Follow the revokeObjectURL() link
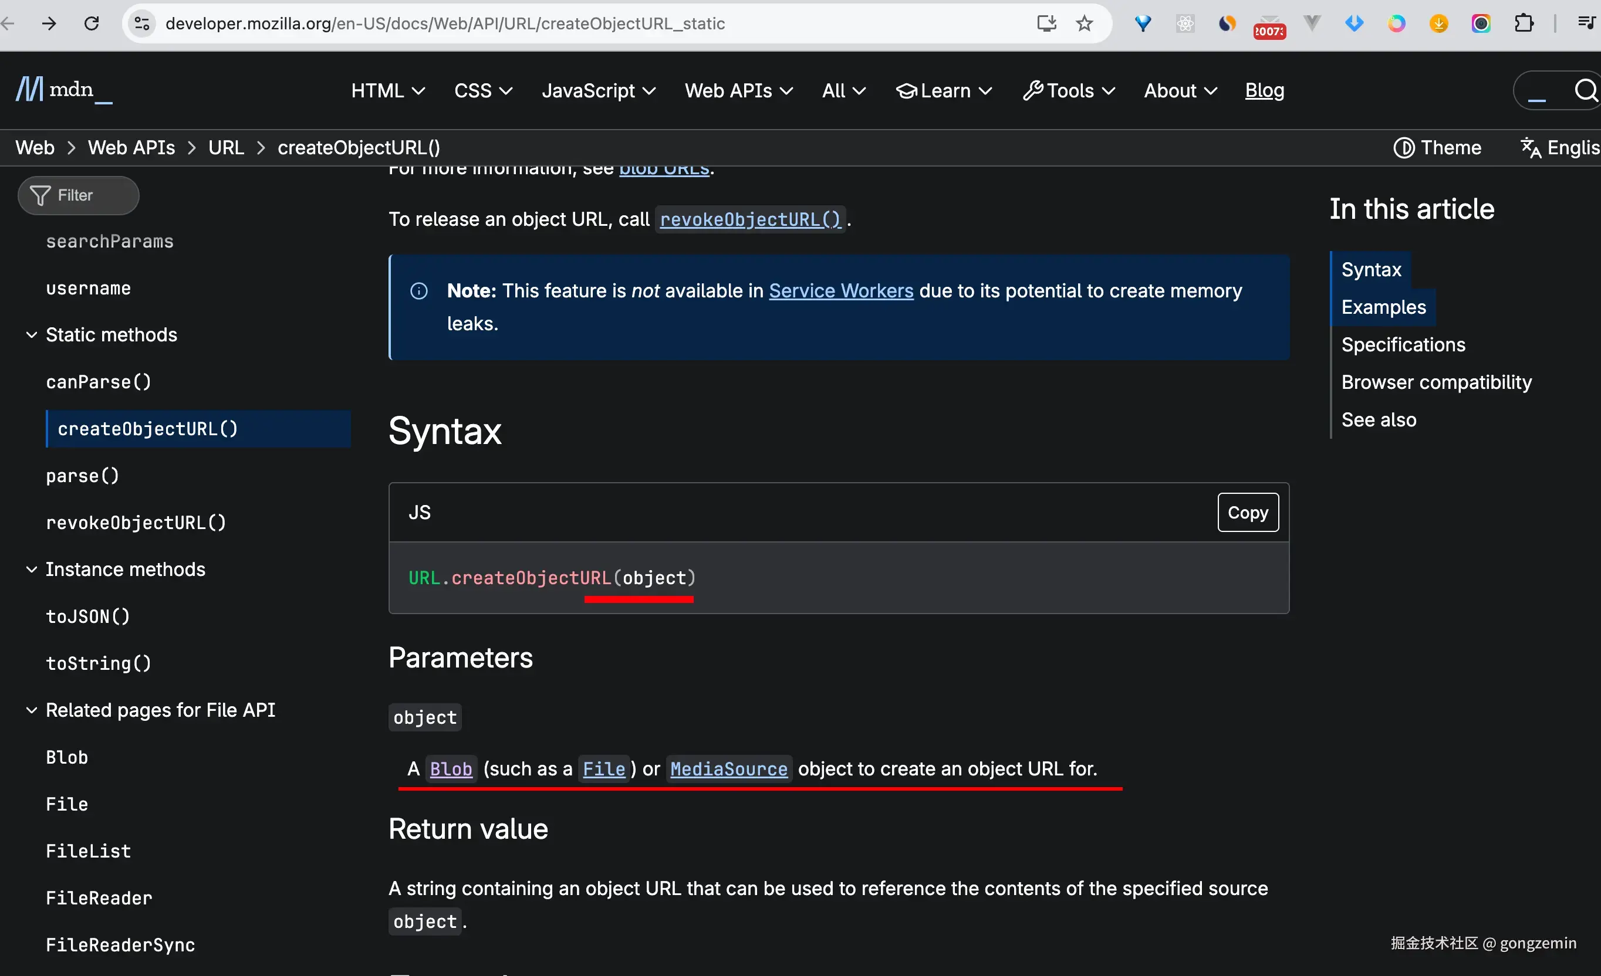 click(x=750, y=219)
